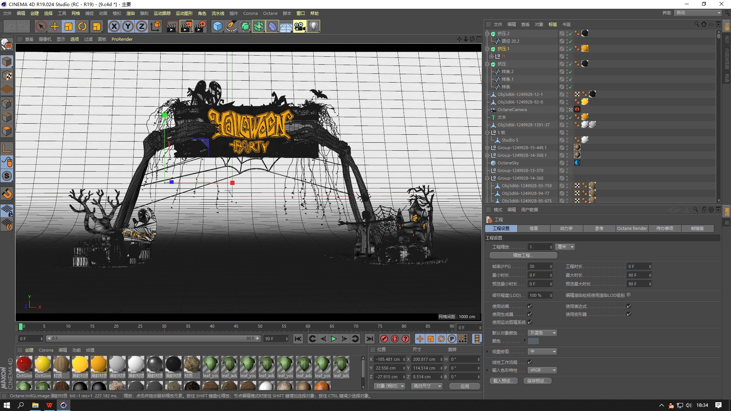Toggle the X axis lock
Screen dimensions: 731x411
[x=114, y=27]
